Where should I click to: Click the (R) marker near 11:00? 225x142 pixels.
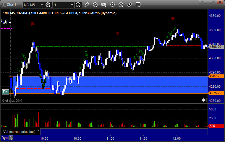pos(117,33)
